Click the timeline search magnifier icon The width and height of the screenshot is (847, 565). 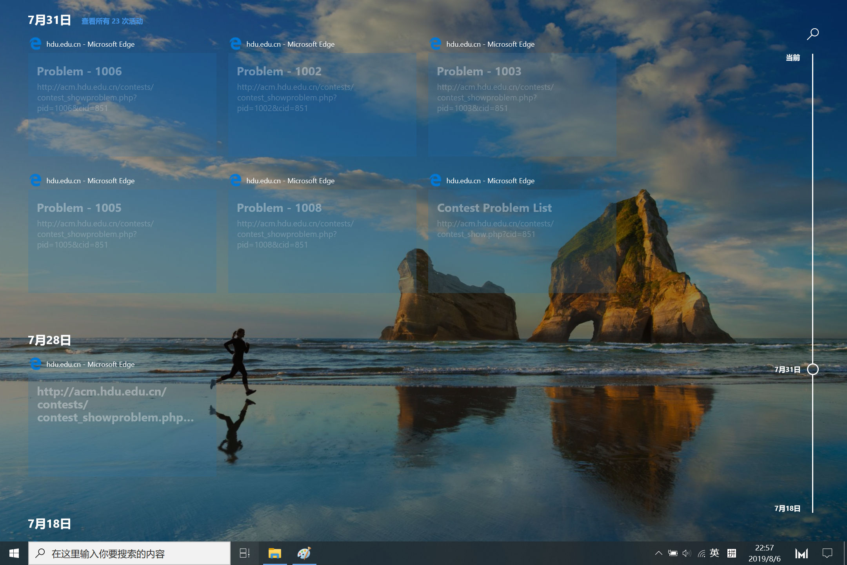812,34
